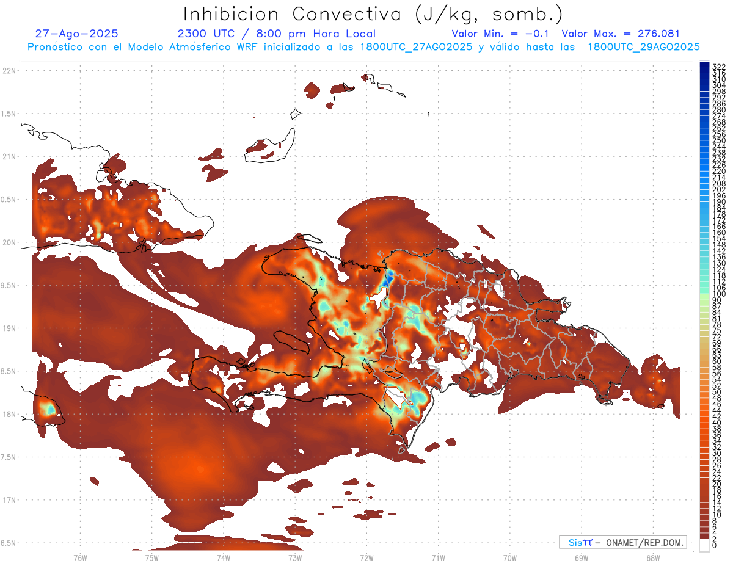The image size is (733, 566).
Task: Click the white bottom swatch of colorbar
Action: tap(704, 545)
